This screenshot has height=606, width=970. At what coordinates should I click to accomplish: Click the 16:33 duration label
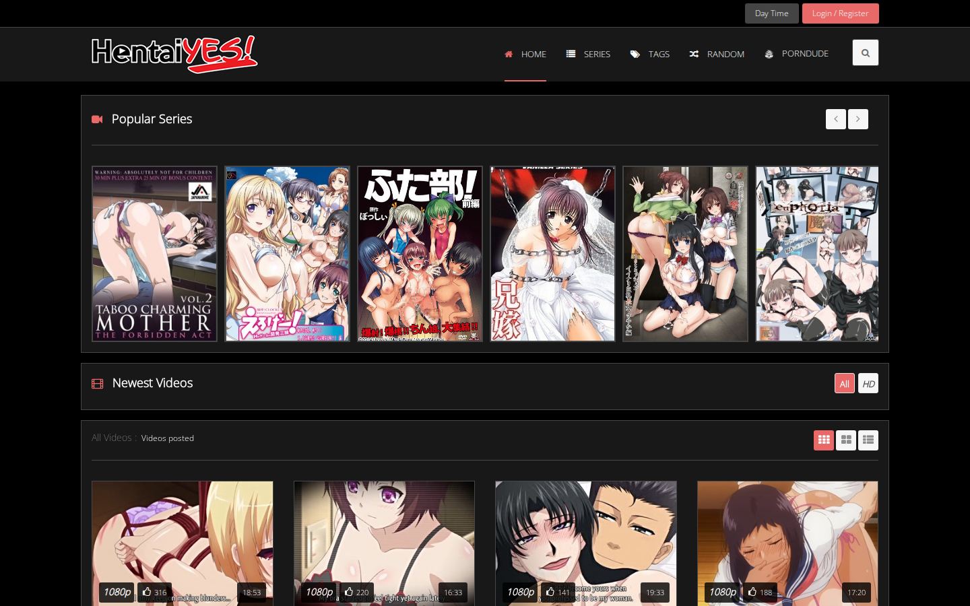[453, 593]
